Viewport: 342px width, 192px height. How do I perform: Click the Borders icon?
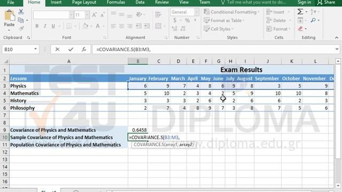tap(69, 26)
